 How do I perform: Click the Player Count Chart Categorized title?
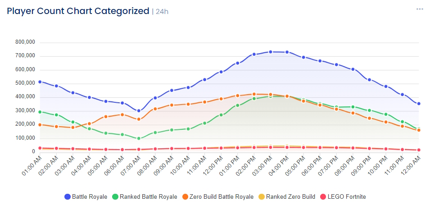pyautogui.click(x=78, y=11)
